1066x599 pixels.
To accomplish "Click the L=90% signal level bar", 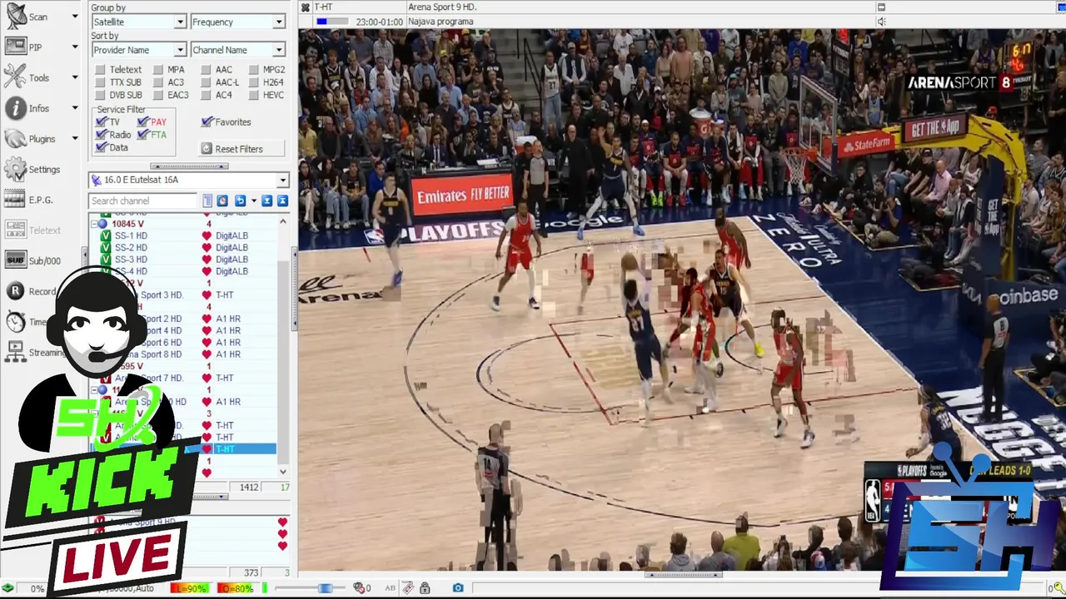I will pyautogui.click(x=189, y=588).
